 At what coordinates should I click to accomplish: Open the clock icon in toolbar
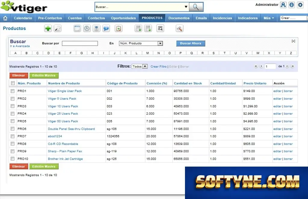(x=87, y=29)
